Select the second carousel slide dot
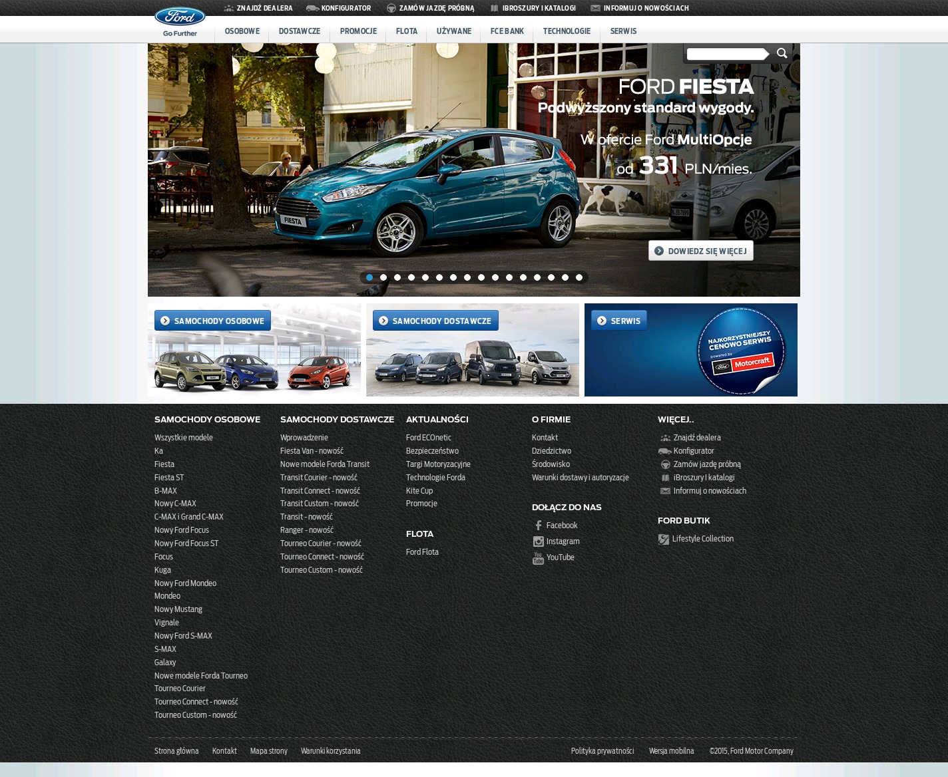This screenshot has width=948, height=777. [383, 277]
